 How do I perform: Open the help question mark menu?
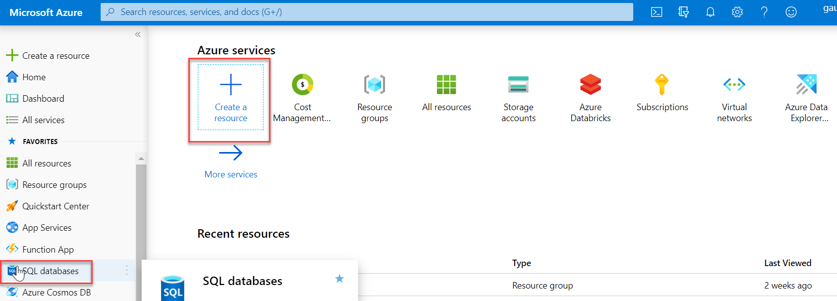[x=764, y=12]
